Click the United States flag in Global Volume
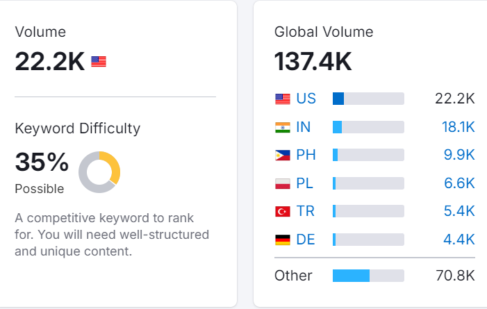Viewport: 487px width, 309px height. point(283,99)
